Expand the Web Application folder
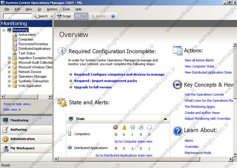Viewport: 237px width, 168px height. click(x=9, y=86)
